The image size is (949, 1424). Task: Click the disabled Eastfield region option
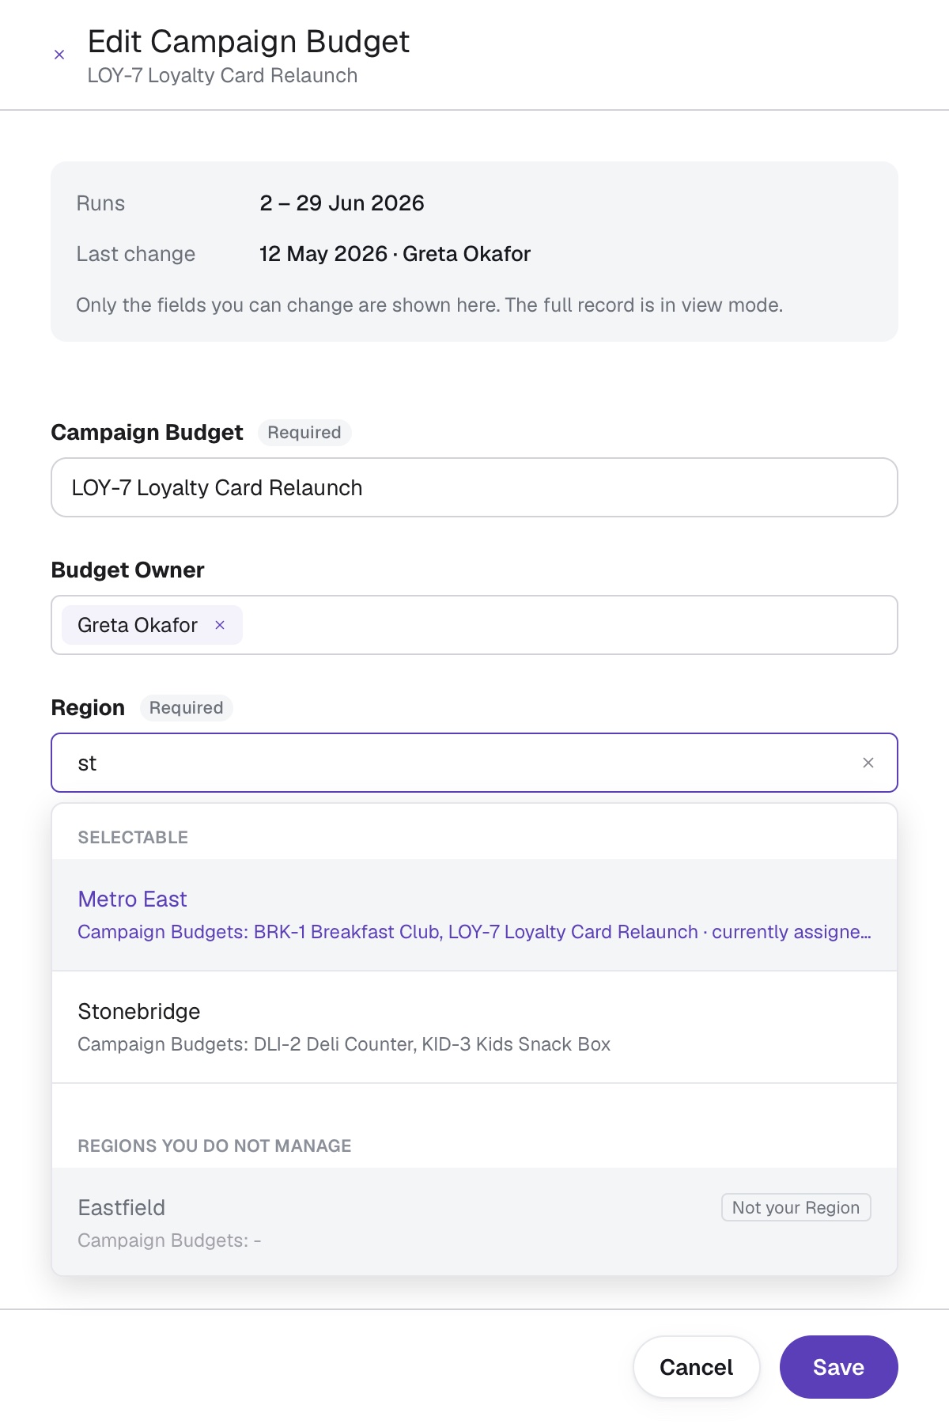(475, 1221)
